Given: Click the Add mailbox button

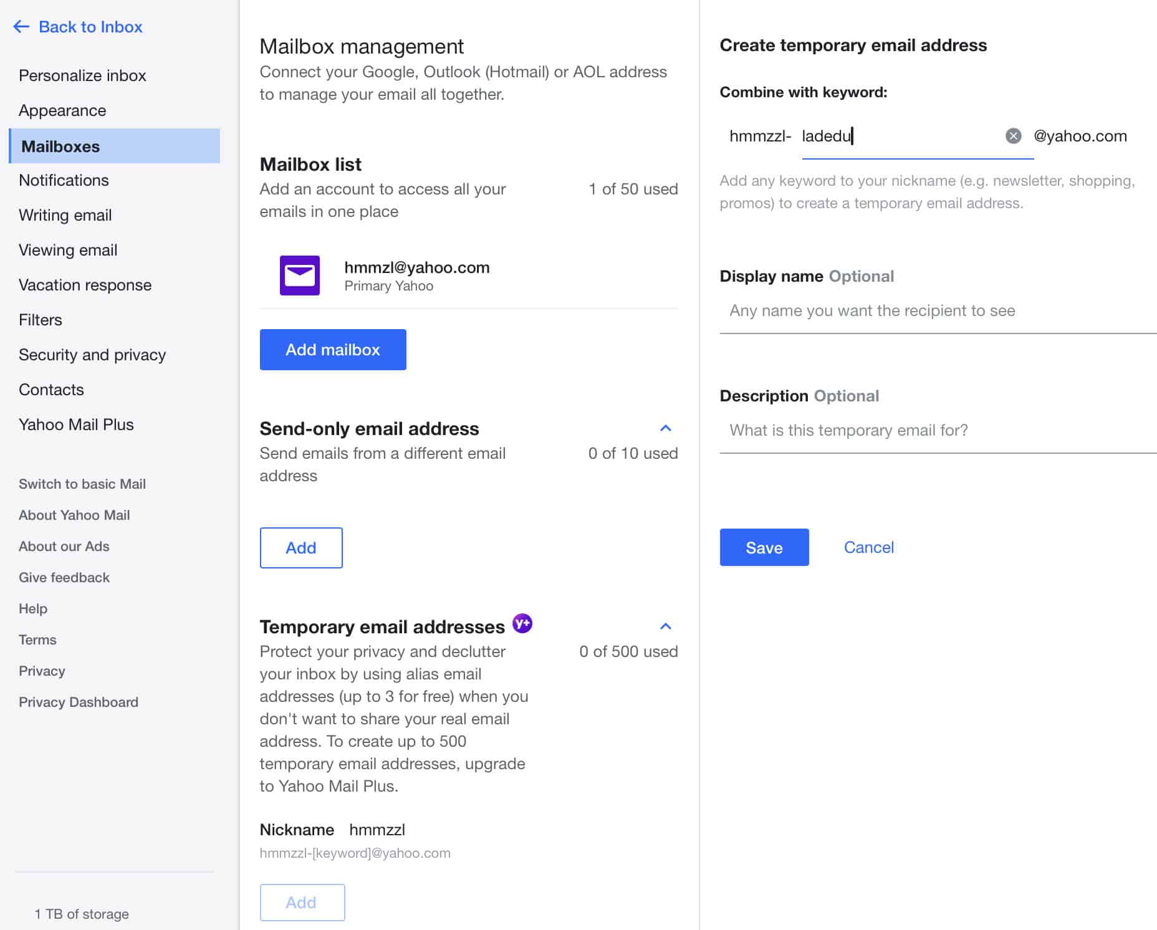Looking at the screenshot, I should pyautogui.click(x=333, y=350).
